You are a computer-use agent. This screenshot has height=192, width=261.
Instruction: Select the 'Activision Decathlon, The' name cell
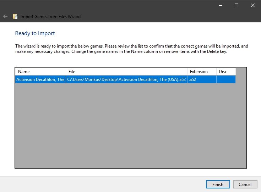tap(40, 79)
